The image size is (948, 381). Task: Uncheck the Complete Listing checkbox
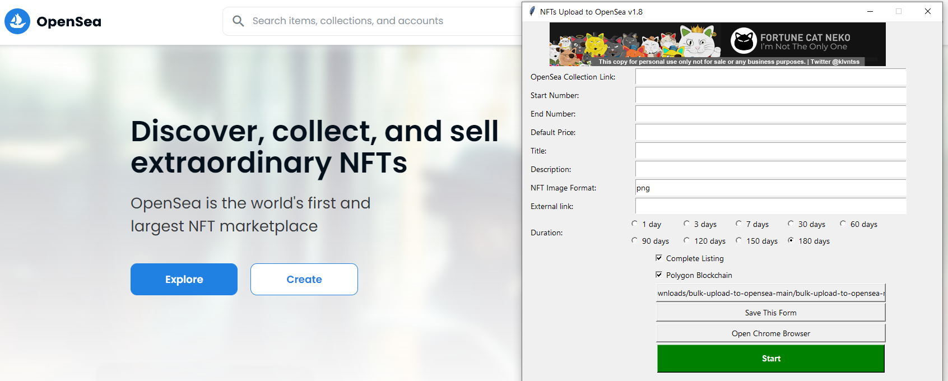click(x=659, y=258)
